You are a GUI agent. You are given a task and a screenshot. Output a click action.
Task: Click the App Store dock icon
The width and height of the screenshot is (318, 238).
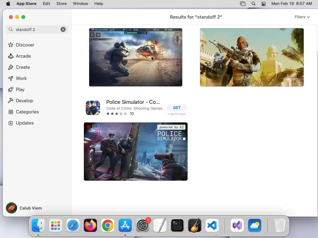(125, 225)
